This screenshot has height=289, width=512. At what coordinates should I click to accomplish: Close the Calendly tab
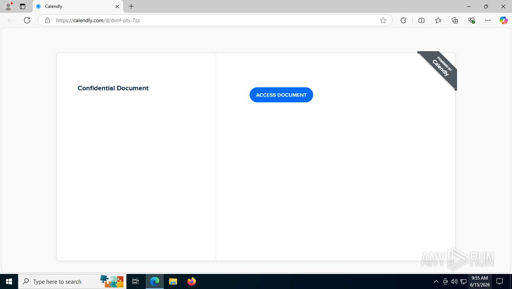tap(117, 6)
